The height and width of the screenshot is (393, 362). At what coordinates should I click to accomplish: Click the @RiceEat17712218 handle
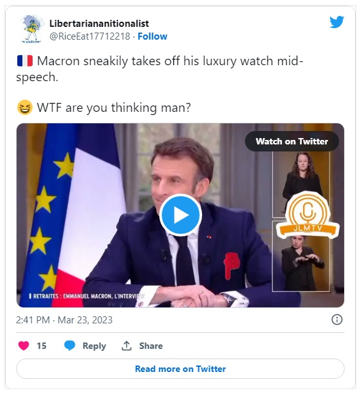pos(90,36)
